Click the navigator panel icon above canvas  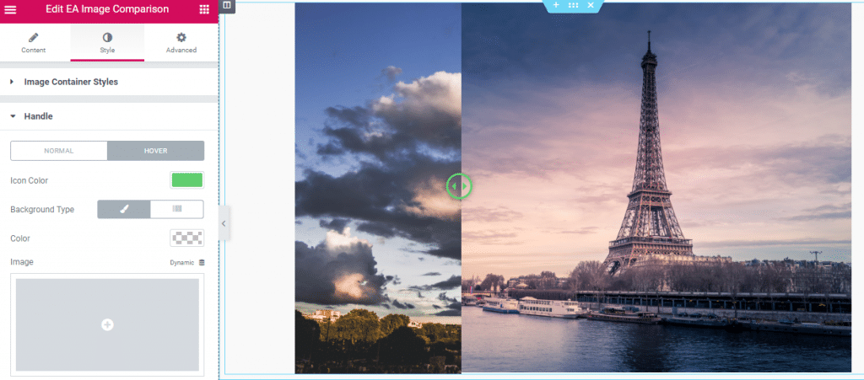coord(226,6)
